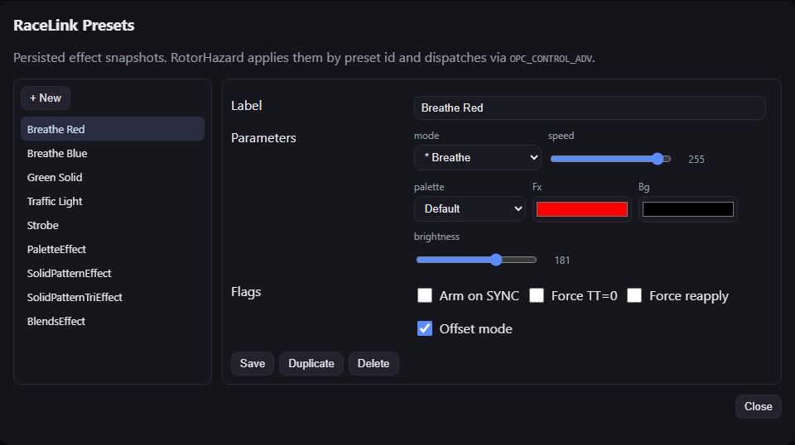Screen dimensions: 795x445
Task: Click the RaceLink Presets title
Action: click(x=74, y=26)
